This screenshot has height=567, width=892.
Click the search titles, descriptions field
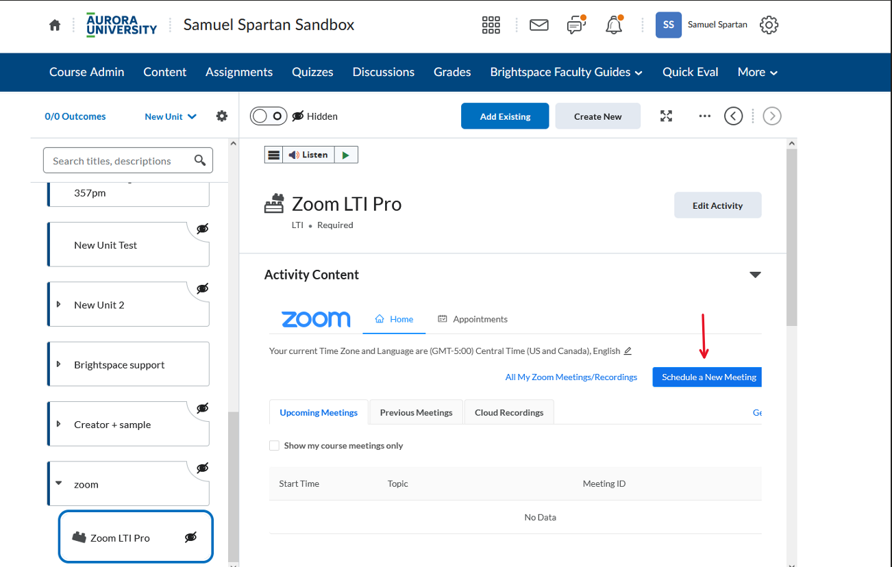(x=127, y=160)
